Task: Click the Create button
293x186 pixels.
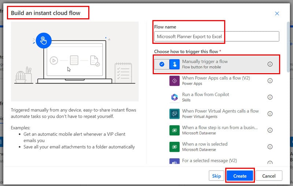Action: (x=240, y=176)
